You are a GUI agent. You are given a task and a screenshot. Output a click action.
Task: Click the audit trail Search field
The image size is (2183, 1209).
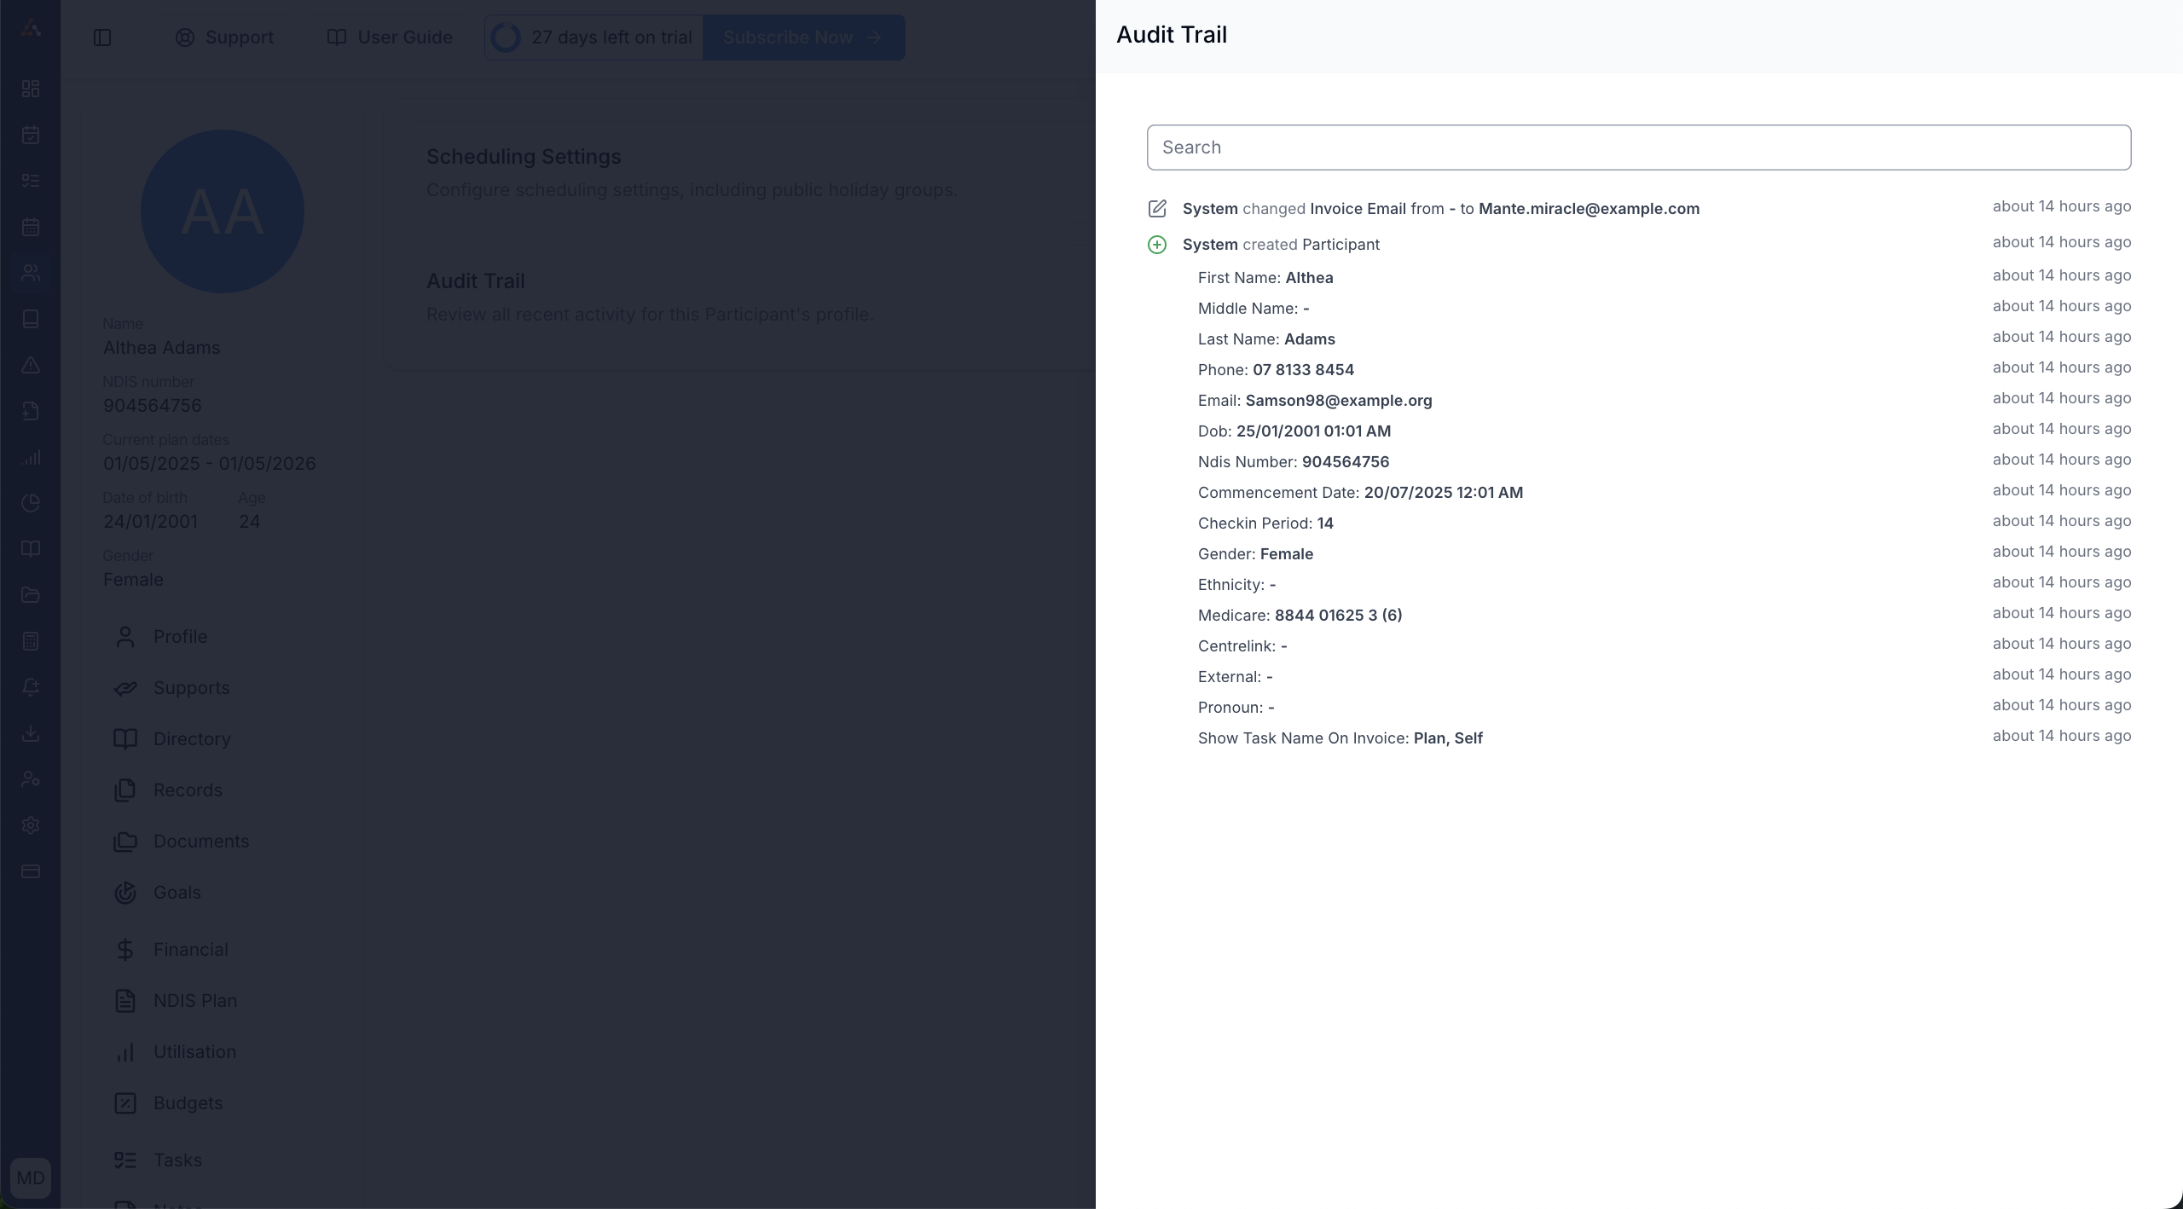(1638, 148)
